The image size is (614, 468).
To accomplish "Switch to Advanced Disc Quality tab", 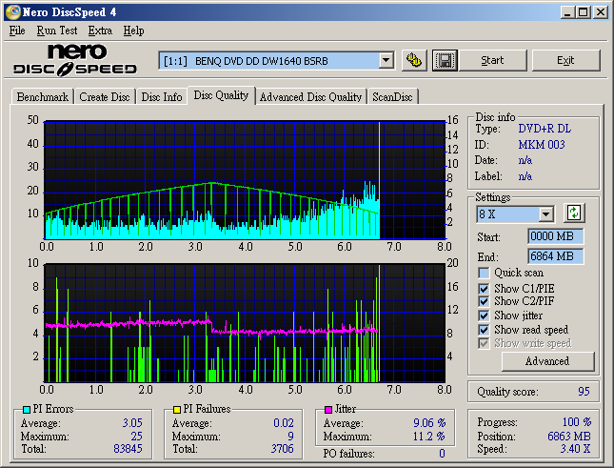I will coord(310,97).
